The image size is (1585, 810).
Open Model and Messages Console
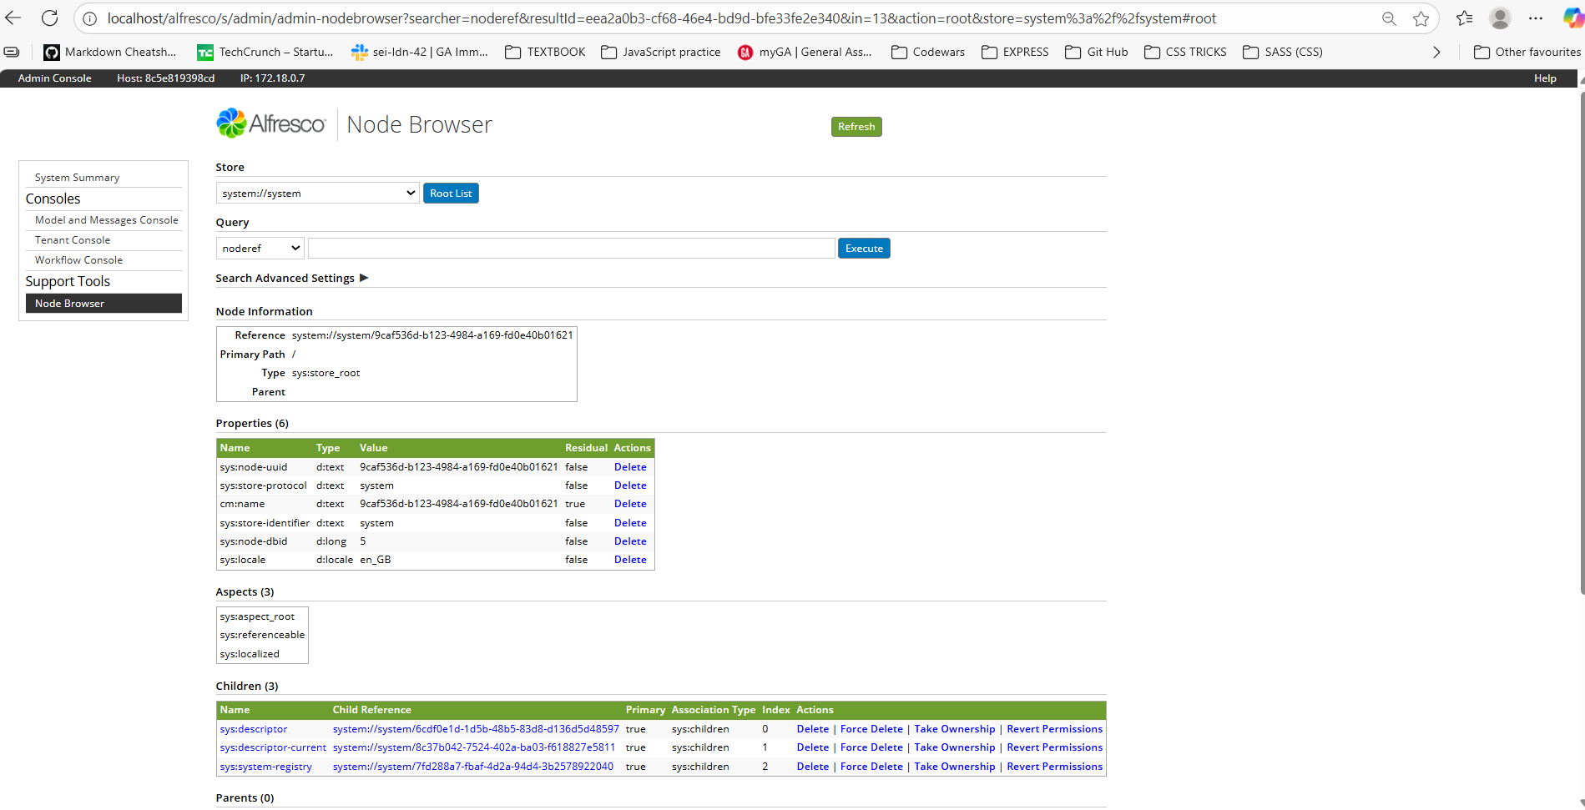point(107,220)
